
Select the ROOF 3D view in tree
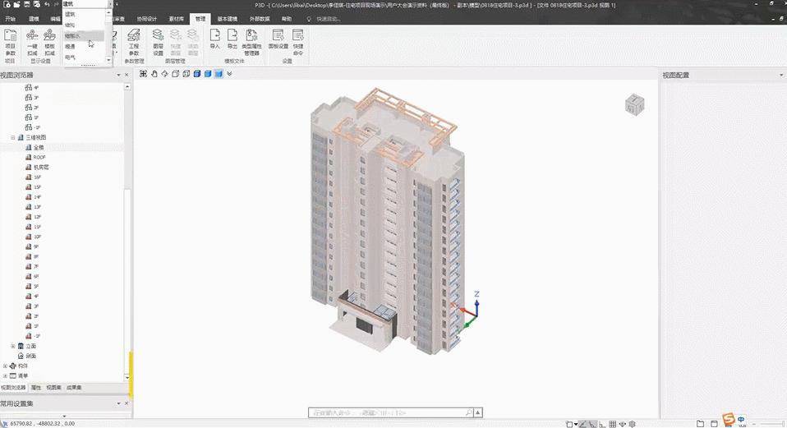coord(39,157)
